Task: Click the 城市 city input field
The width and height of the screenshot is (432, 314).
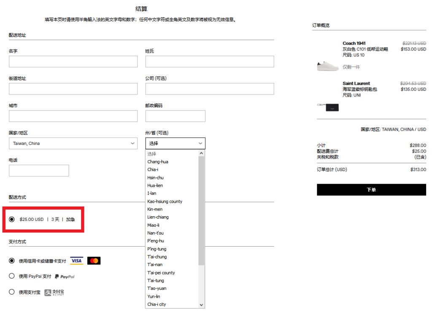Action: pos(73,116)
